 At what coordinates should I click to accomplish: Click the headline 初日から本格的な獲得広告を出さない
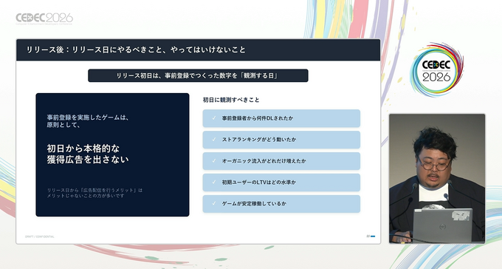(88, 154)
